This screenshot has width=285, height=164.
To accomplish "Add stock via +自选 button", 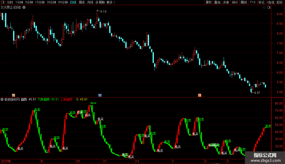I will (270, 2).
